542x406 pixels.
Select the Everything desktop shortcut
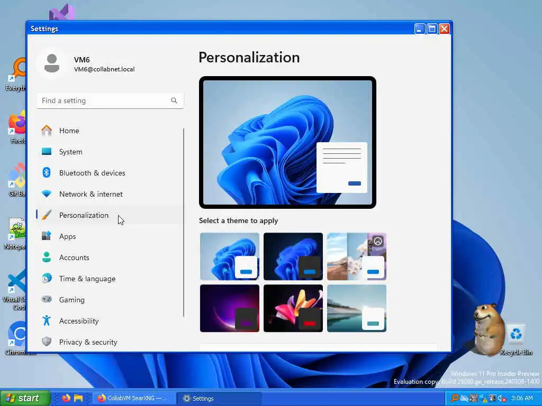pos(16,74)
